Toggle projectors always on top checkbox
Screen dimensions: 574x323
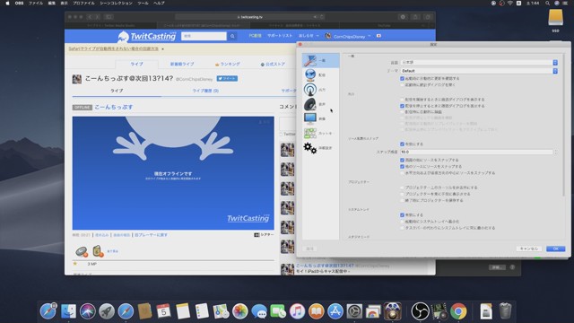(x=403, y=194)
